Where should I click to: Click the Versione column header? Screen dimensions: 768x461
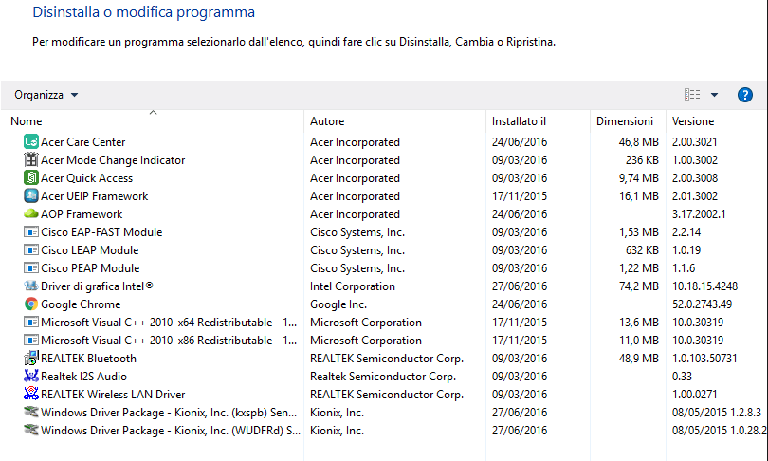tap(693, 121)
